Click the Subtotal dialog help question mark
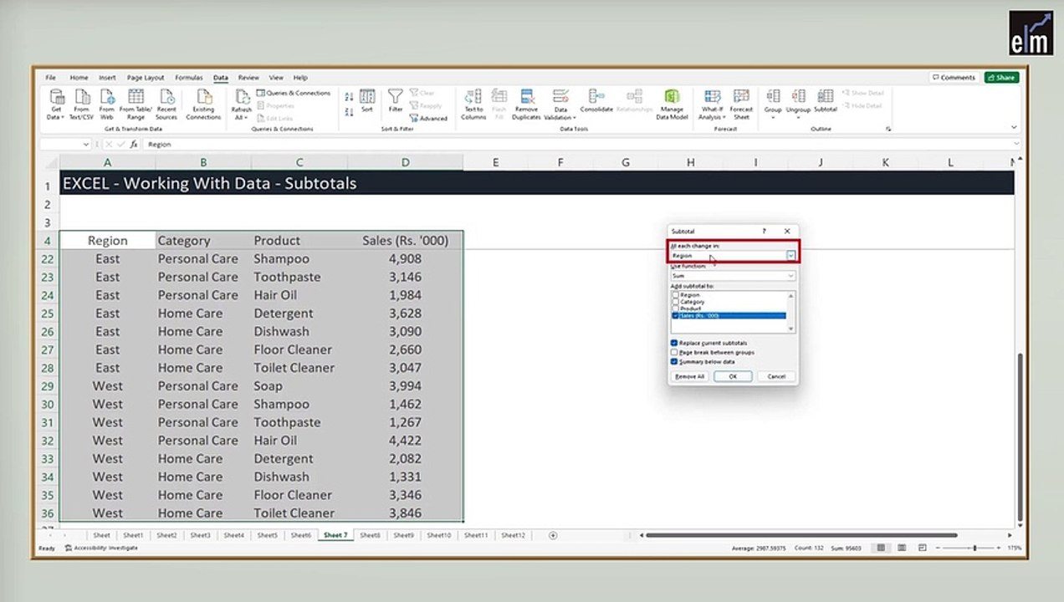 tap(764, 231)
